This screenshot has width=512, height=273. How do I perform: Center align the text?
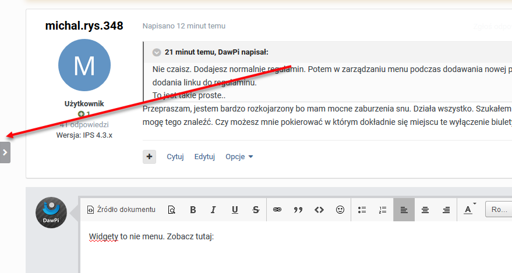coord(425,210)
